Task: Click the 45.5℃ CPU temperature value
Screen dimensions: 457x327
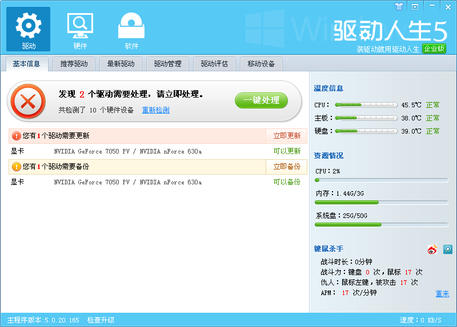Action: pos(411,105)
